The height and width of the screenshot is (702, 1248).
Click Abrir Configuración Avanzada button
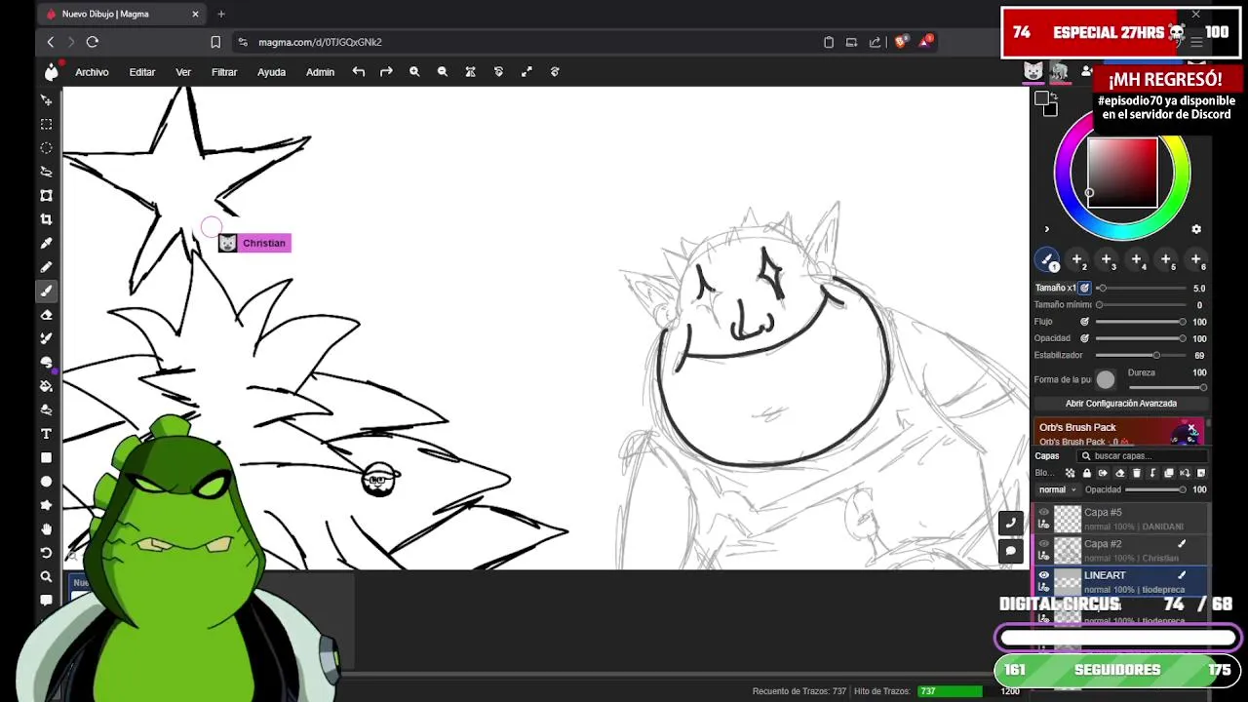[x=1120, y=404]
